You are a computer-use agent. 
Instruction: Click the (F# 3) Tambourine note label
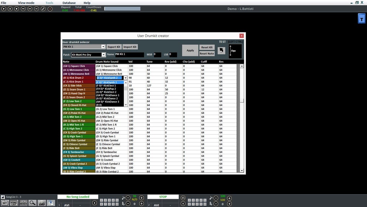(79, 152)
